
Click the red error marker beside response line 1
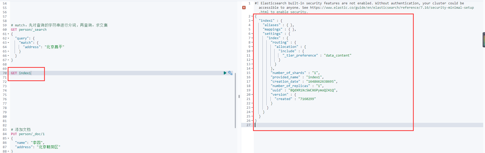coord(244,8)
